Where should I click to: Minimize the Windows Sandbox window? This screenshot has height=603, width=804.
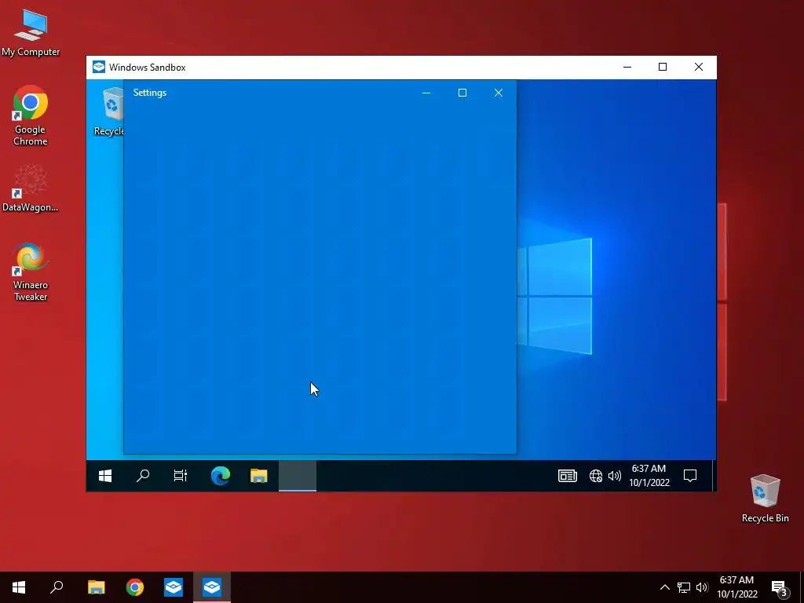point(627,68)
